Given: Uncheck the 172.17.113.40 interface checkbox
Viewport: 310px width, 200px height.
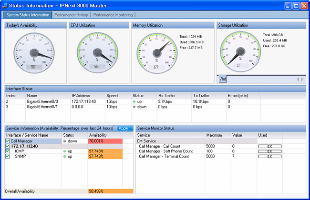Looking at the screenshot, I should [x=7, y=146].
